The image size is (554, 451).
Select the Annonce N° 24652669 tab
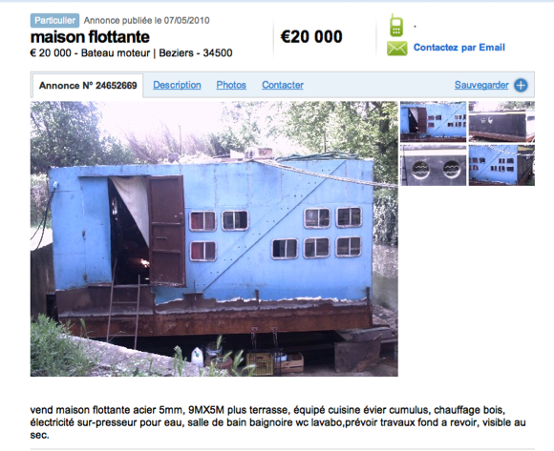(x=88, y=86)
